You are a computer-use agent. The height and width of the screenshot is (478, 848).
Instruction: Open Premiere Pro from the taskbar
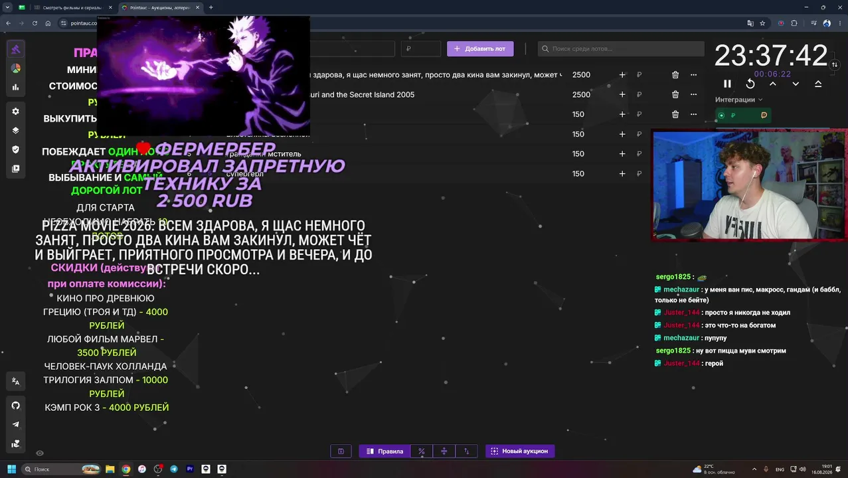(190, 469)
